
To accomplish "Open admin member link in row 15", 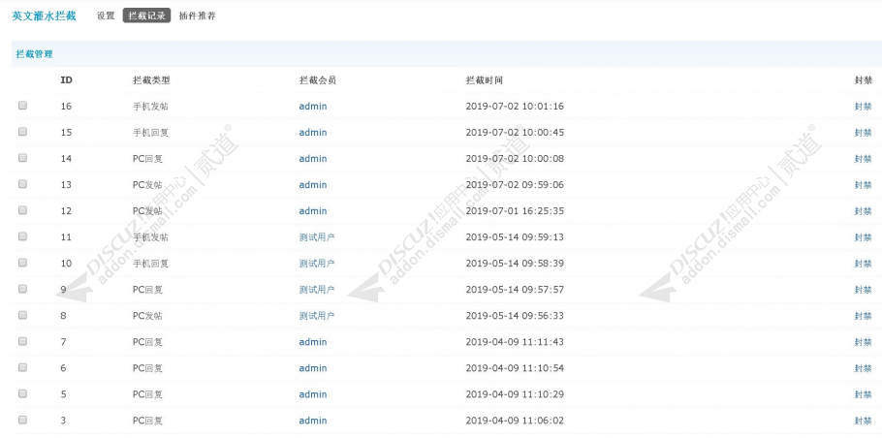I will tap(313, 133).
